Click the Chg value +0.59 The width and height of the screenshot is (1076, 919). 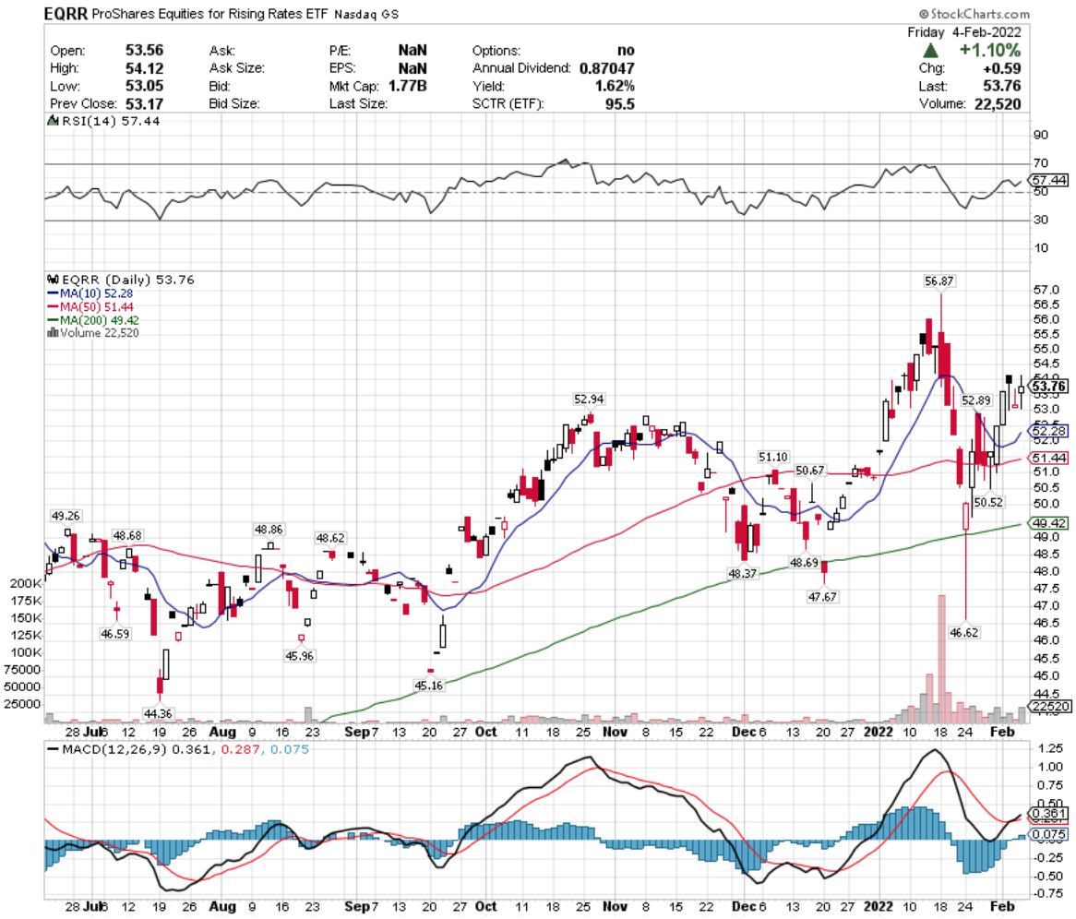point(1002,68)
